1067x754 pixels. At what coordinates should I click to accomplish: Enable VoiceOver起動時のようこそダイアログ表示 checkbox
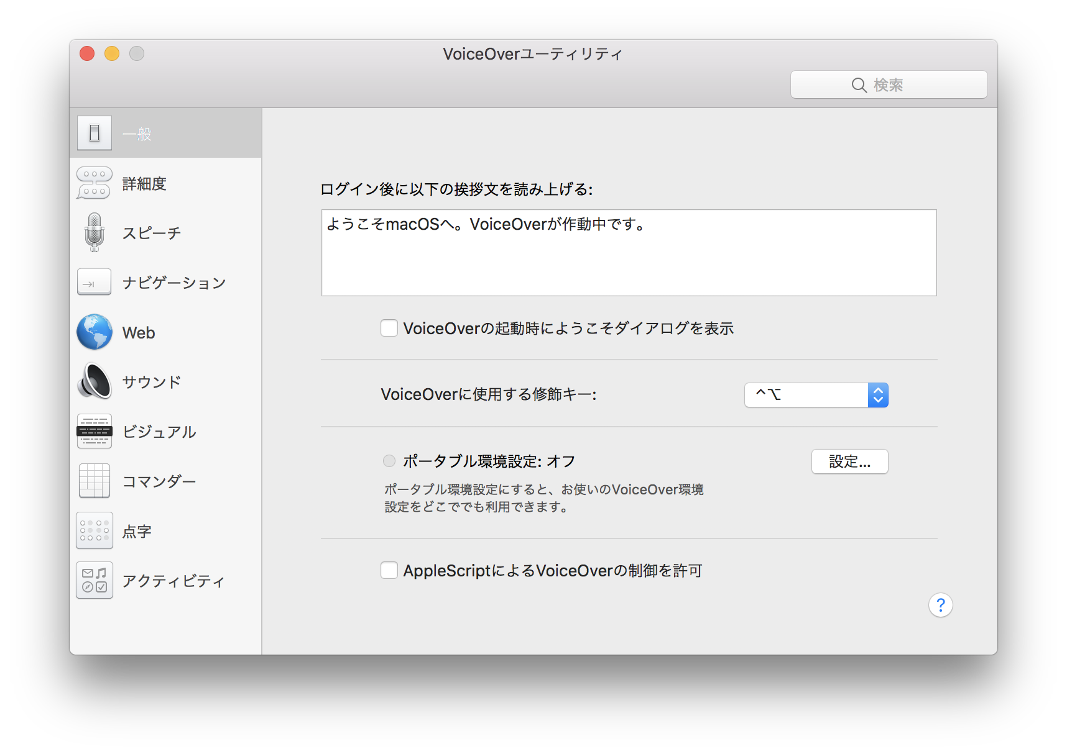click(389, 328)
